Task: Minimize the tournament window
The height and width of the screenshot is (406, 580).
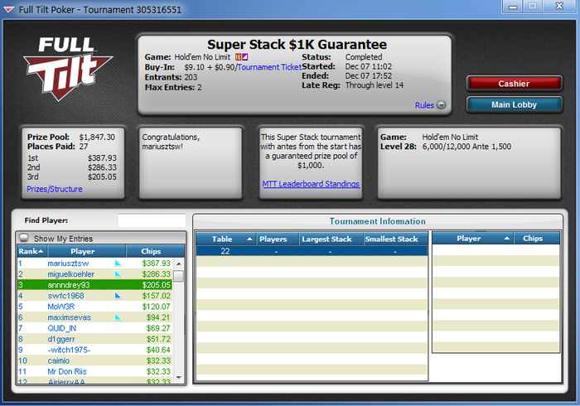Action: 513,7
